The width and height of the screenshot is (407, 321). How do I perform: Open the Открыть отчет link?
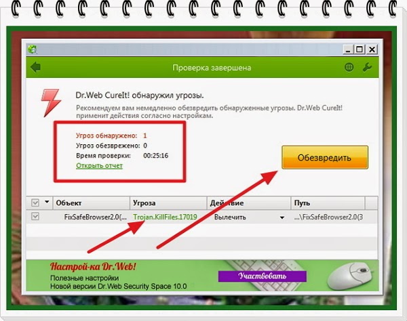point(99,165)
